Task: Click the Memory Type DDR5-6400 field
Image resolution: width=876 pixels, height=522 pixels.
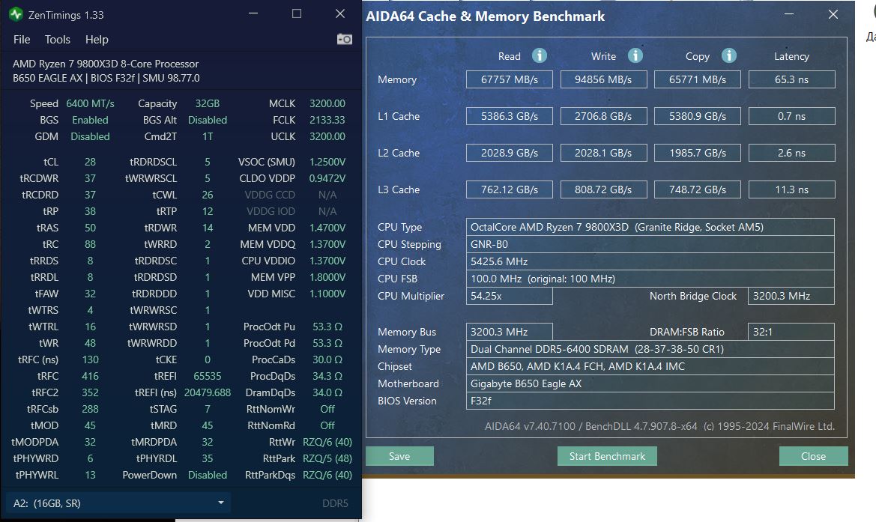Action: 650,349
